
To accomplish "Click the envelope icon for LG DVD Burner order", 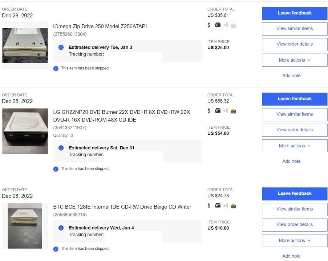I will [233, 111].
